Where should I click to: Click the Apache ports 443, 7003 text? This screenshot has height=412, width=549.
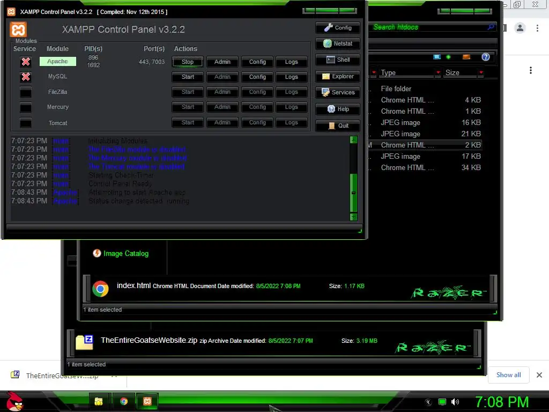[152, 62]
